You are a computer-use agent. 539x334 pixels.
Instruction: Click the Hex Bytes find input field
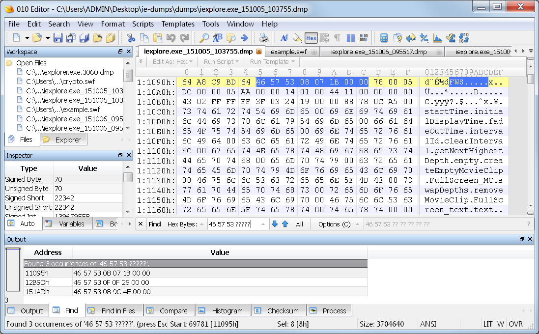click(233, 224)
